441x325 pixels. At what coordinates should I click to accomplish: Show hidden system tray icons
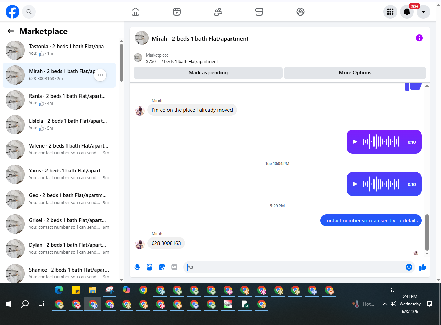click(385, 304)
